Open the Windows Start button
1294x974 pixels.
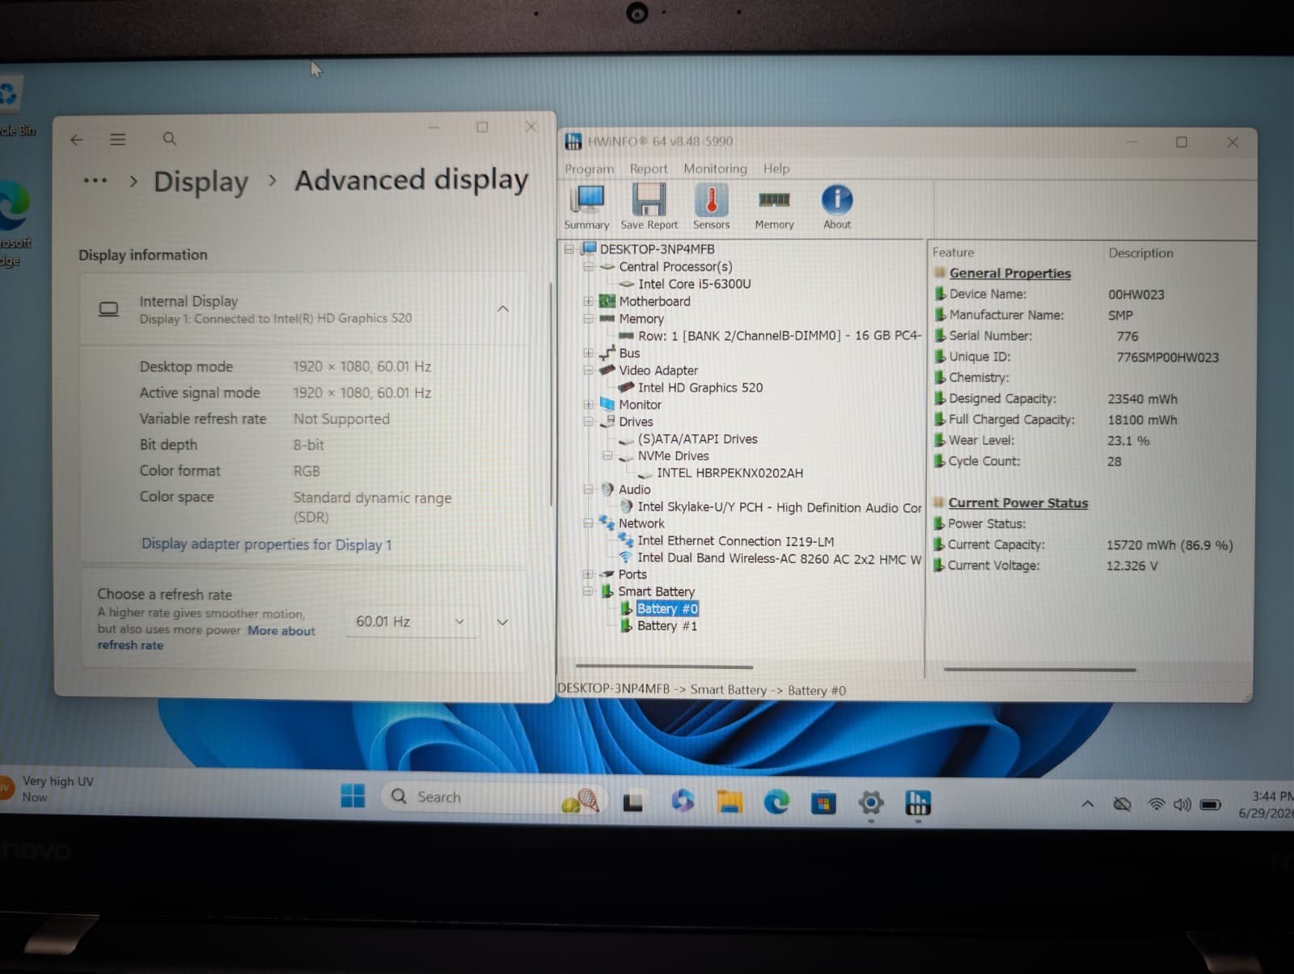tap(353, 796)
